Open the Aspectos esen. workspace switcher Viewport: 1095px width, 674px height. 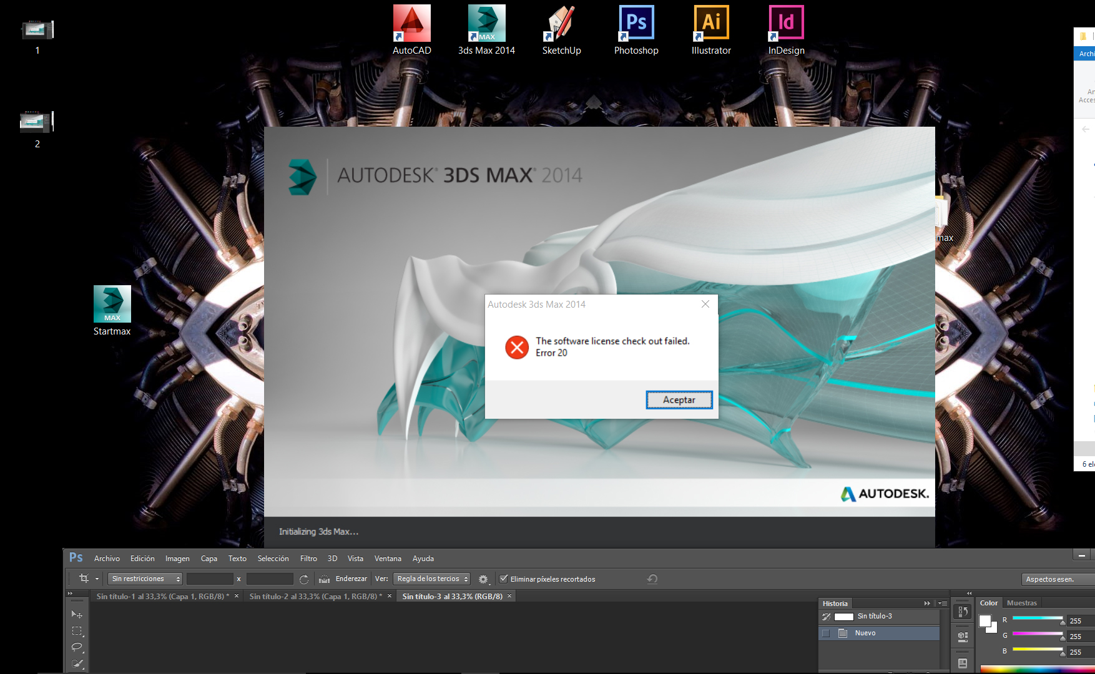coord(1058,579)
